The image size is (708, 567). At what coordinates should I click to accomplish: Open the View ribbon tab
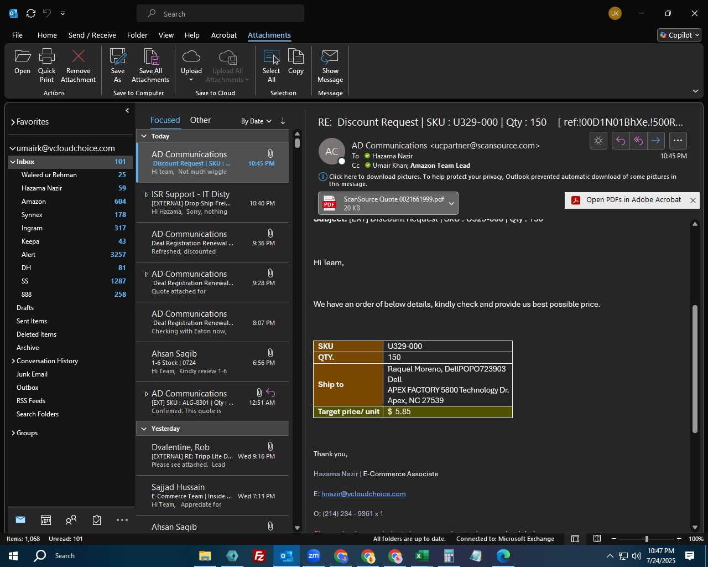tap(166, 35)
